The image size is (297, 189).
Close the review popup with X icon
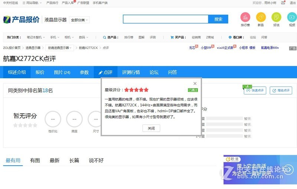click(x=195, y=83)
